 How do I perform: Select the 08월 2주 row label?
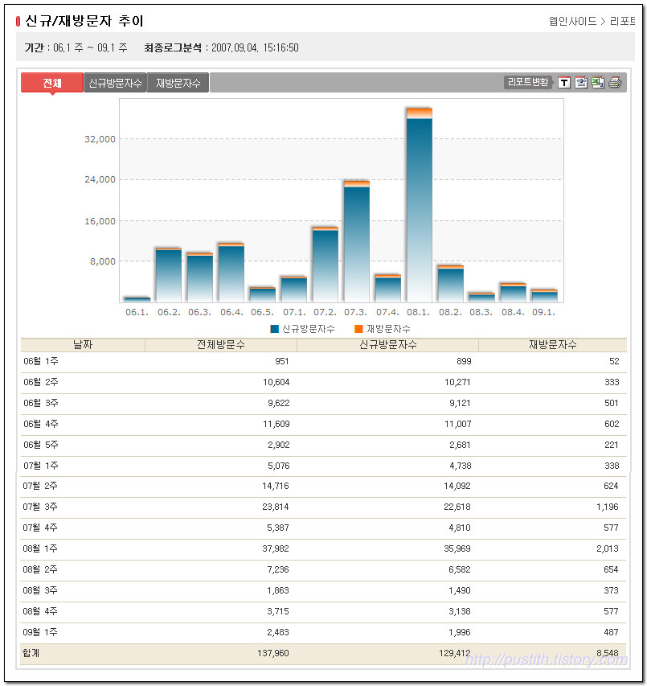tap(40, 569)
